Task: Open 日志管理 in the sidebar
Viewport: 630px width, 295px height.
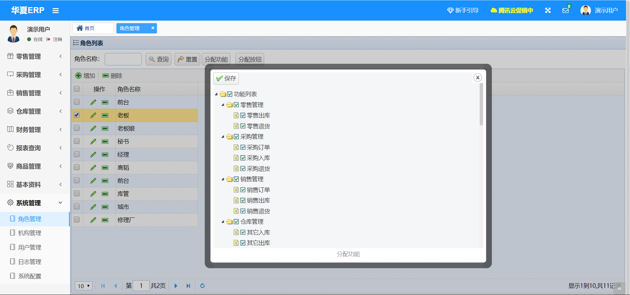Action: [35, 262]
